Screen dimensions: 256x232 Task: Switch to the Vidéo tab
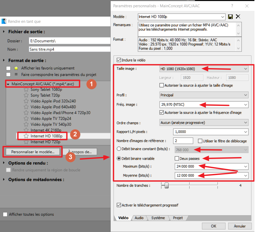[123, 218]
